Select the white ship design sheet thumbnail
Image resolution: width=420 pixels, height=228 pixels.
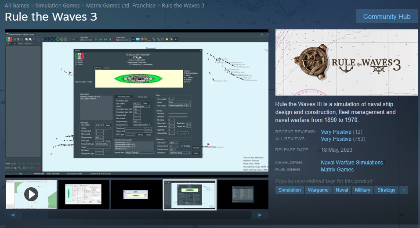coord(84,194)
